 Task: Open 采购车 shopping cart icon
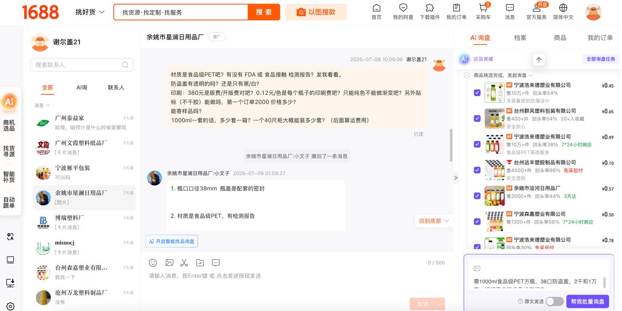[x=483, y=8]
